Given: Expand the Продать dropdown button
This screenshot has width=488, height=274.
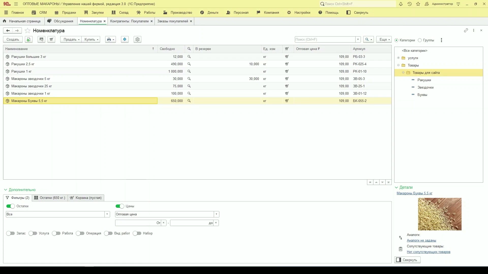Looking at the screenshot, I should [71, 39].
